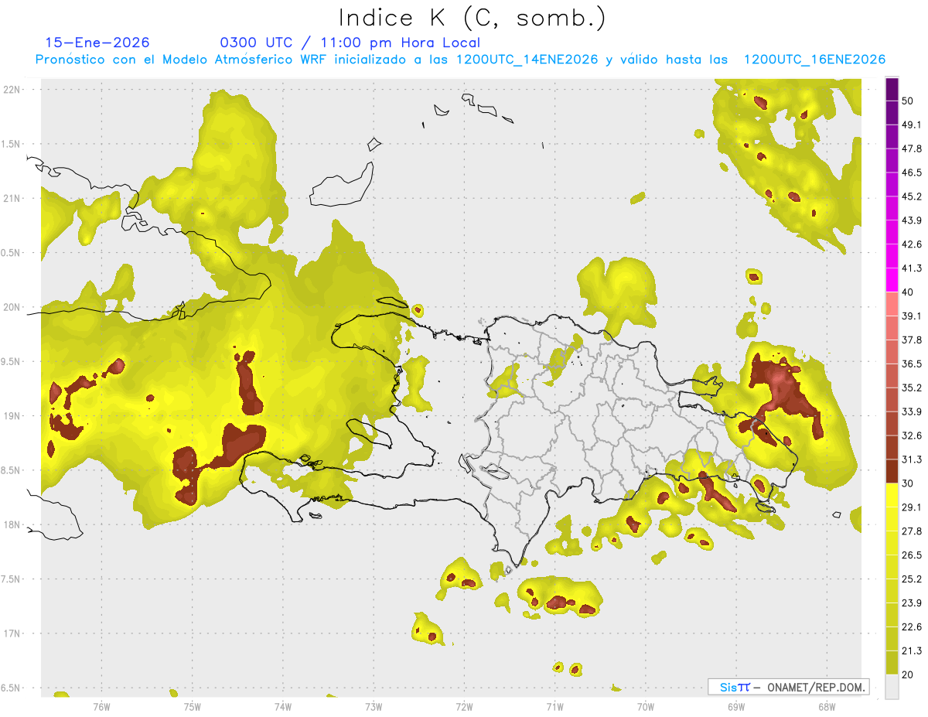Click the '76W' longitude label
Viewport: 928px width, 717px height.
[101, 706]
